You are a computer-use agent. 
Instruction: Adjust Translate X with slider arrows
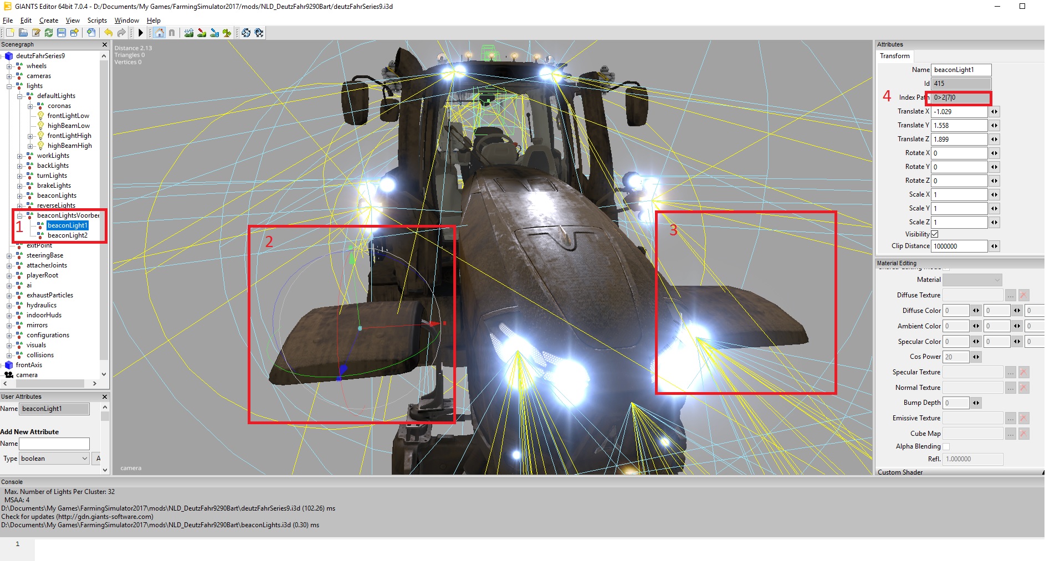click(994, 111)
